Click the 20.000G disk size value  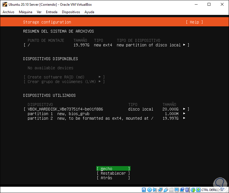170,109
